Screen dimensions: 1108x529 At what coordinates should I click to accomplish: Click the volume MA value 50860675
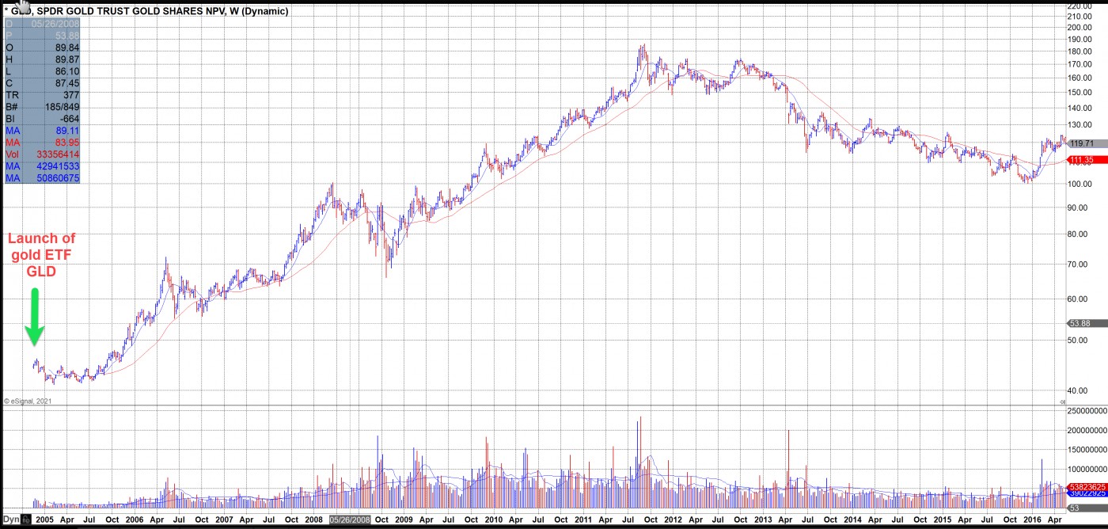59,178
